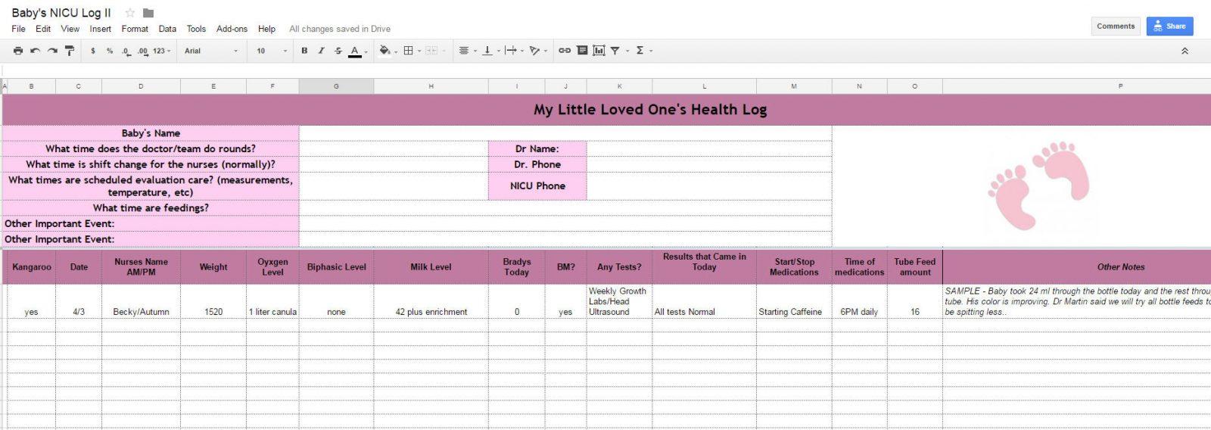Toggle bold formatting
Screen dimensions: 1211x430
click(x=304, y=51)
